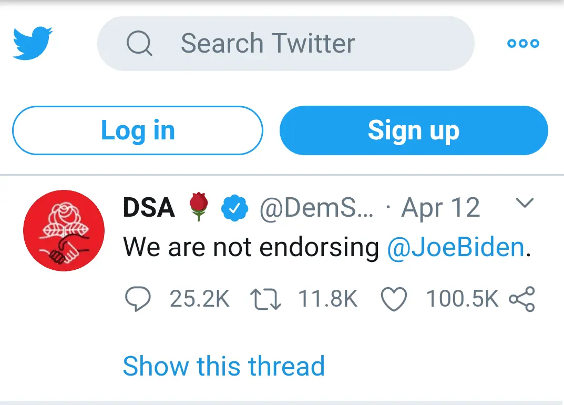Open the @DemS... handle profile
This screenshot has width=564, height=405.
tap(317, 208)
